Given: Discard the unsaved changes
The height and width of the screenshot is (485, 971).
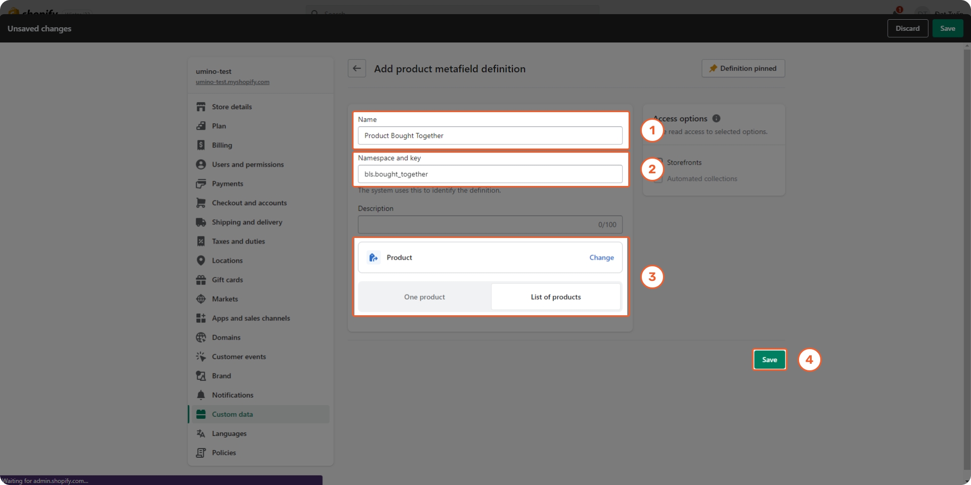Looking at the screenshot, I should coord(907,28).
